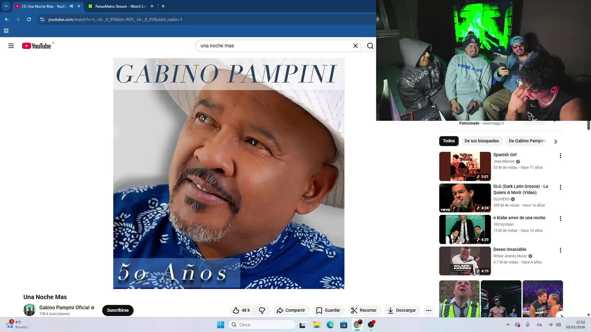Open options menu for n klabe video
The width and height of the screenshot is (591, 332).
coord(561,219)
